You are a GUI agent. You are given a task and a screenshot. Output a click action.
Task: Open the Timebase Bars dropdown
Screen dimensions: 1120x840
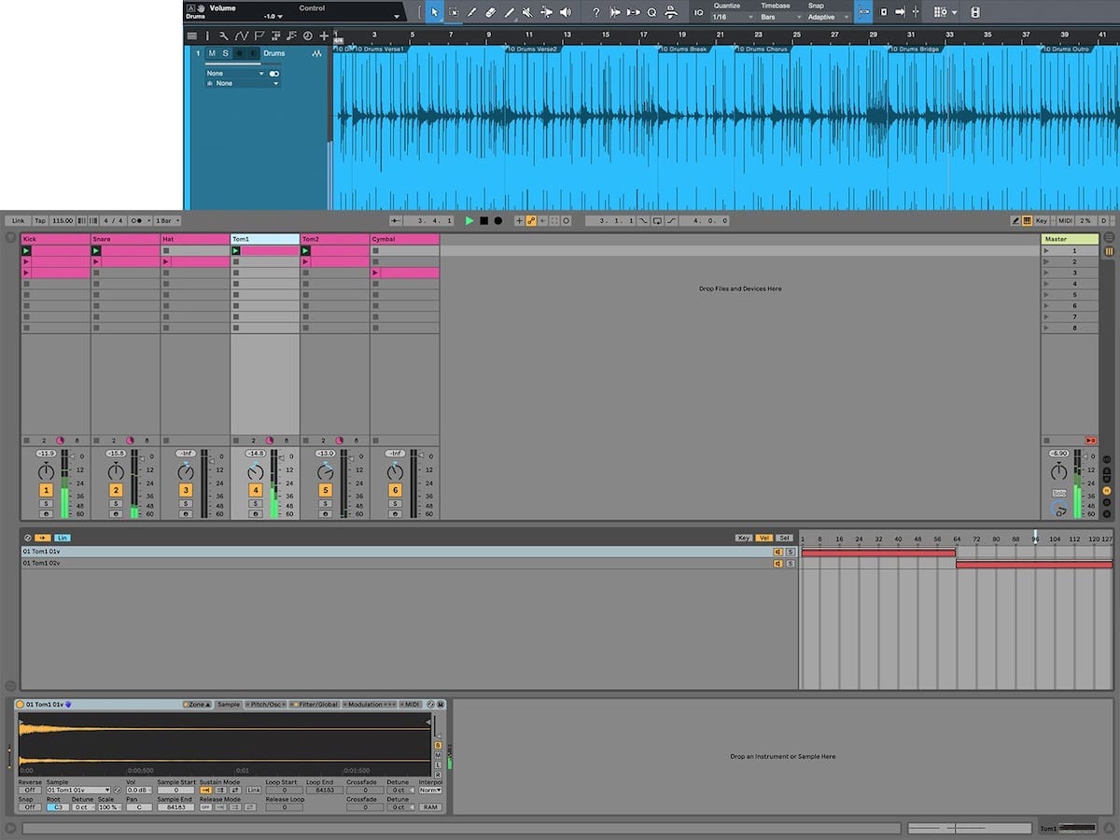coord(780,17)
